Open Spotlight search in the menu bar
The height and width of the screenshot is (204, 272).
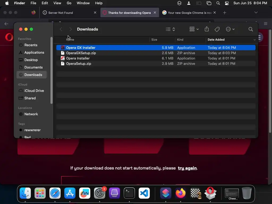pyautogui.click(x=218, y=3)
